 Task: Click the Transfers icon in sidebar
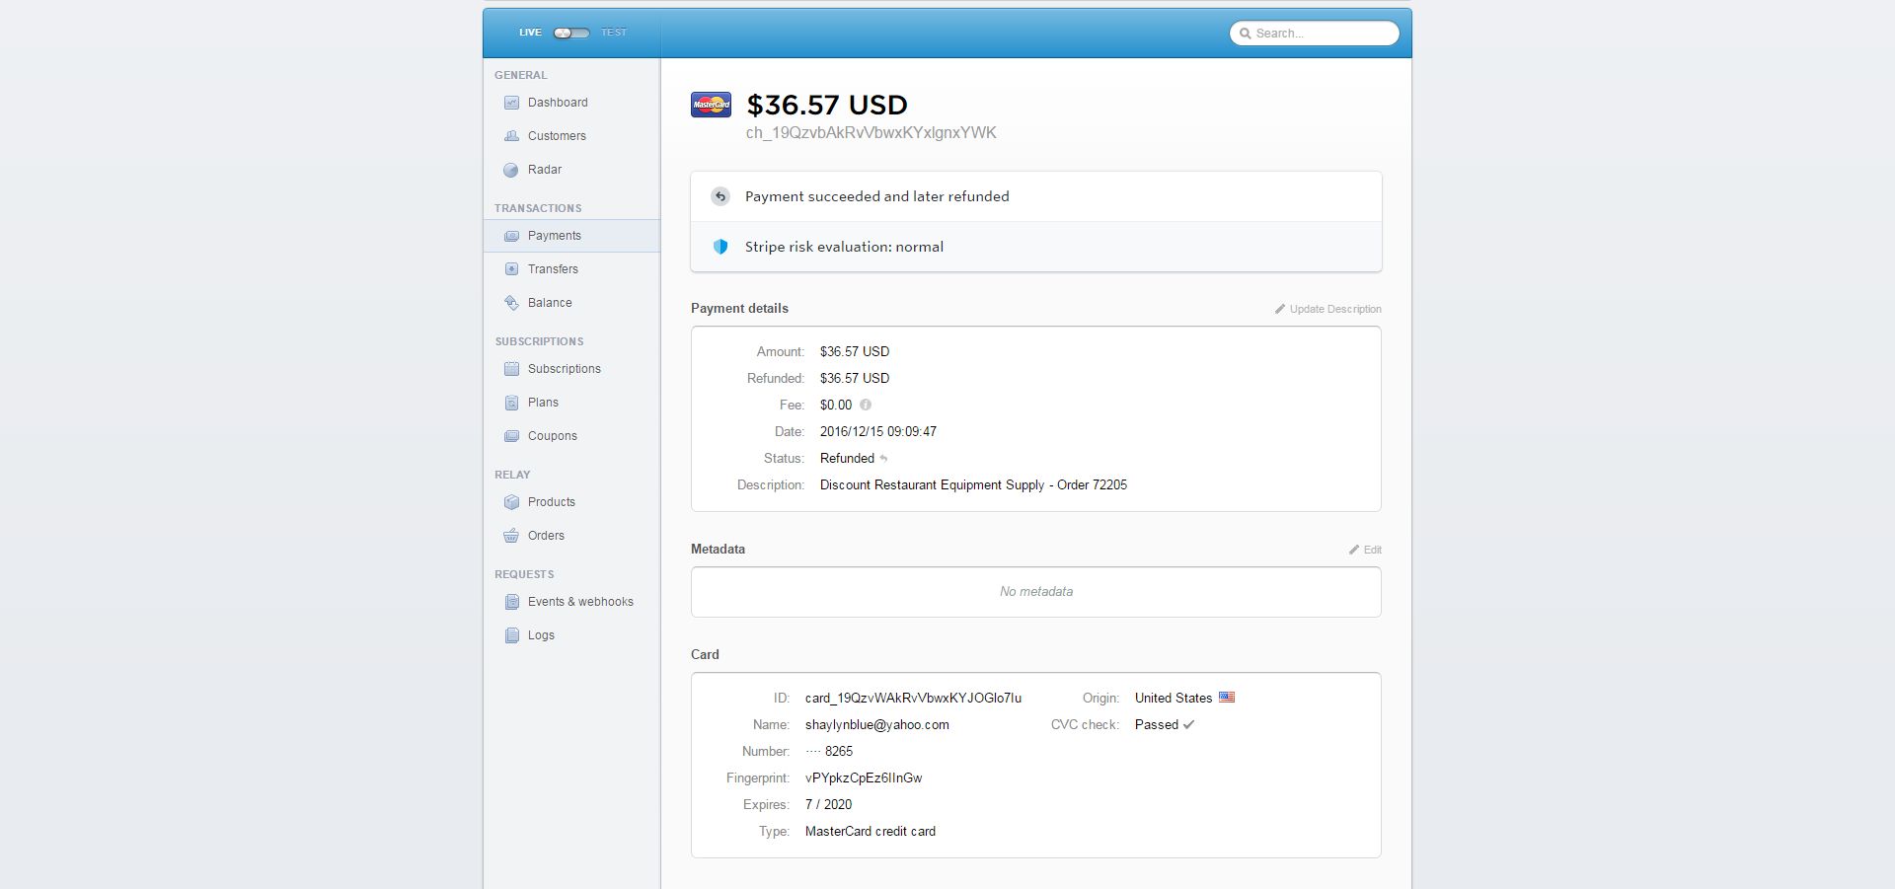click(x=511, y=269)
